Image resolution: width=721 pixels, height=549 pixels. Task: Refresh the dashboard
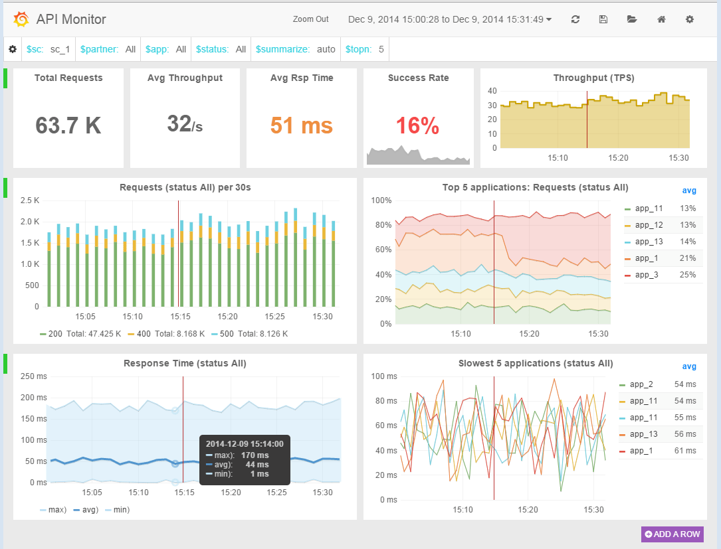(575, 19)
